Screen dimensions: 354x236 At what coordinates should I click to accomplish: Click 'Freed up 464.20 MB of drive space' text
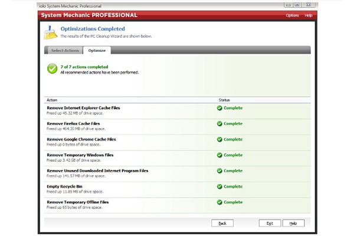(76, 129)
